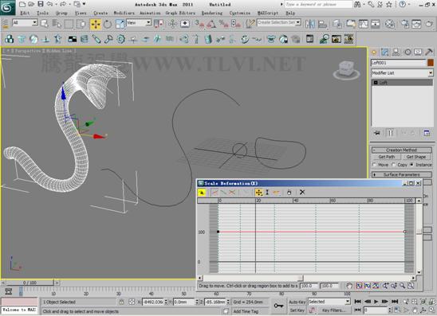Click Reset Curve icon in Scale Deformation
The height and width of the screenshot is (316, 437).
(x=302, y=192)
